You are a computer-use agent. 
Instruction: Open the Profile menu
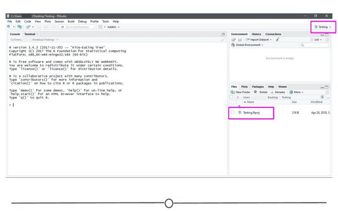pyautogui.click(x=94, y=21)
